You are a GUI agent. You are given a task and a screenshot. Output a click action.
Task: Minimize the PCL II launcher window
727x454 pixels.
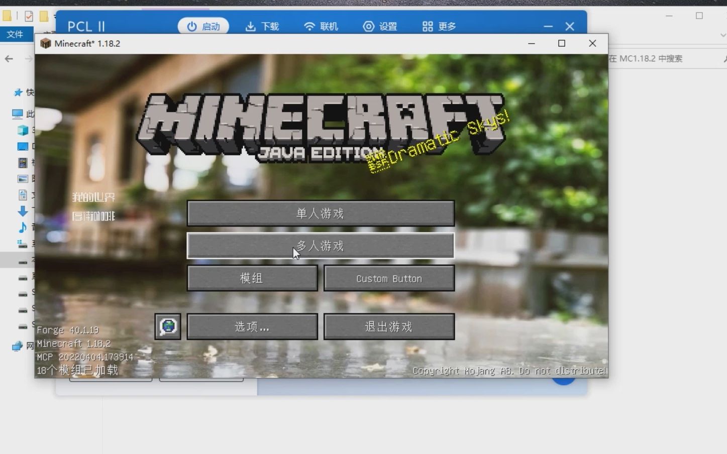click(x=548, y=26)
